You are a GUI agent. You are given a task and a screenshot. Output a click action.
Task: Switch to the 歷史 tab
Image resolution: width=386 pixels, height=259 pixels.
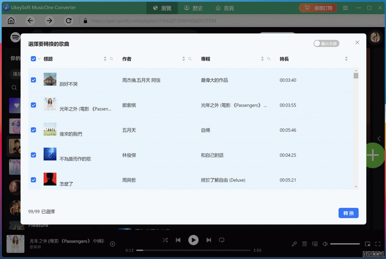(x=193, y=8)
